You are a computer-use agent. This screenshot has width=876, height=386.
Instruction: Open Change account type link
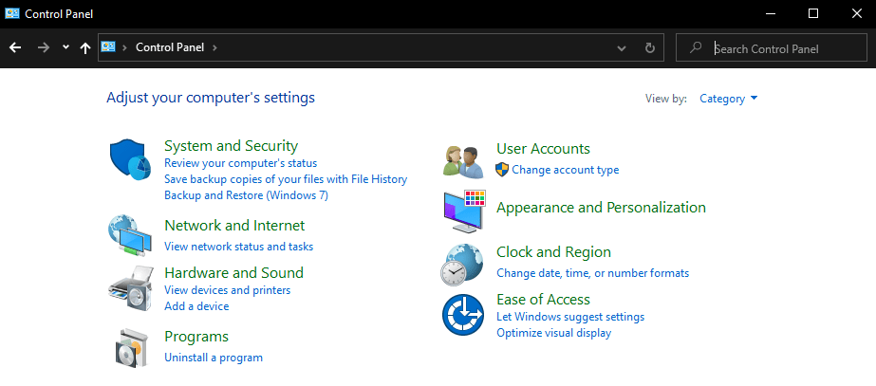click(x=565, y=170)
